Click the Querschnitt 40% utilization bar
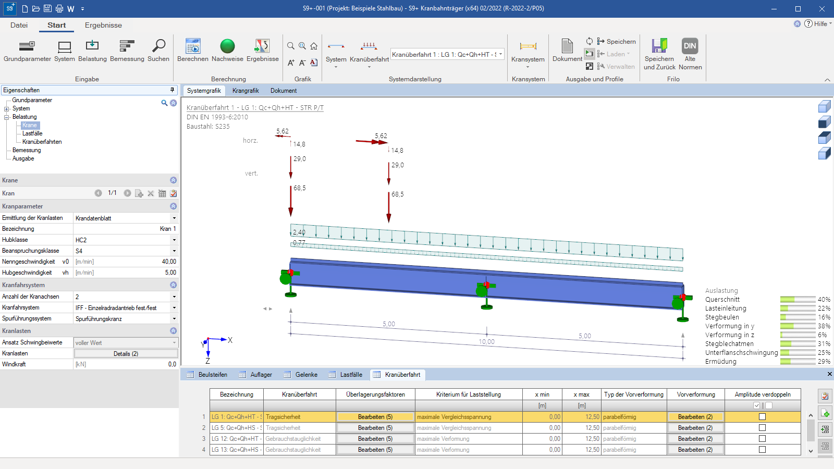The image size is (834, 469). click(798, 300)
